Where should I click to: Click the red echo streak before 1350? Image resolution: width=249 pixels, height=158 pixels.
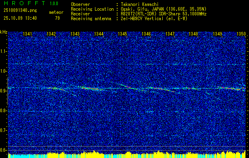pyautogui.click(x=230, y=88)
